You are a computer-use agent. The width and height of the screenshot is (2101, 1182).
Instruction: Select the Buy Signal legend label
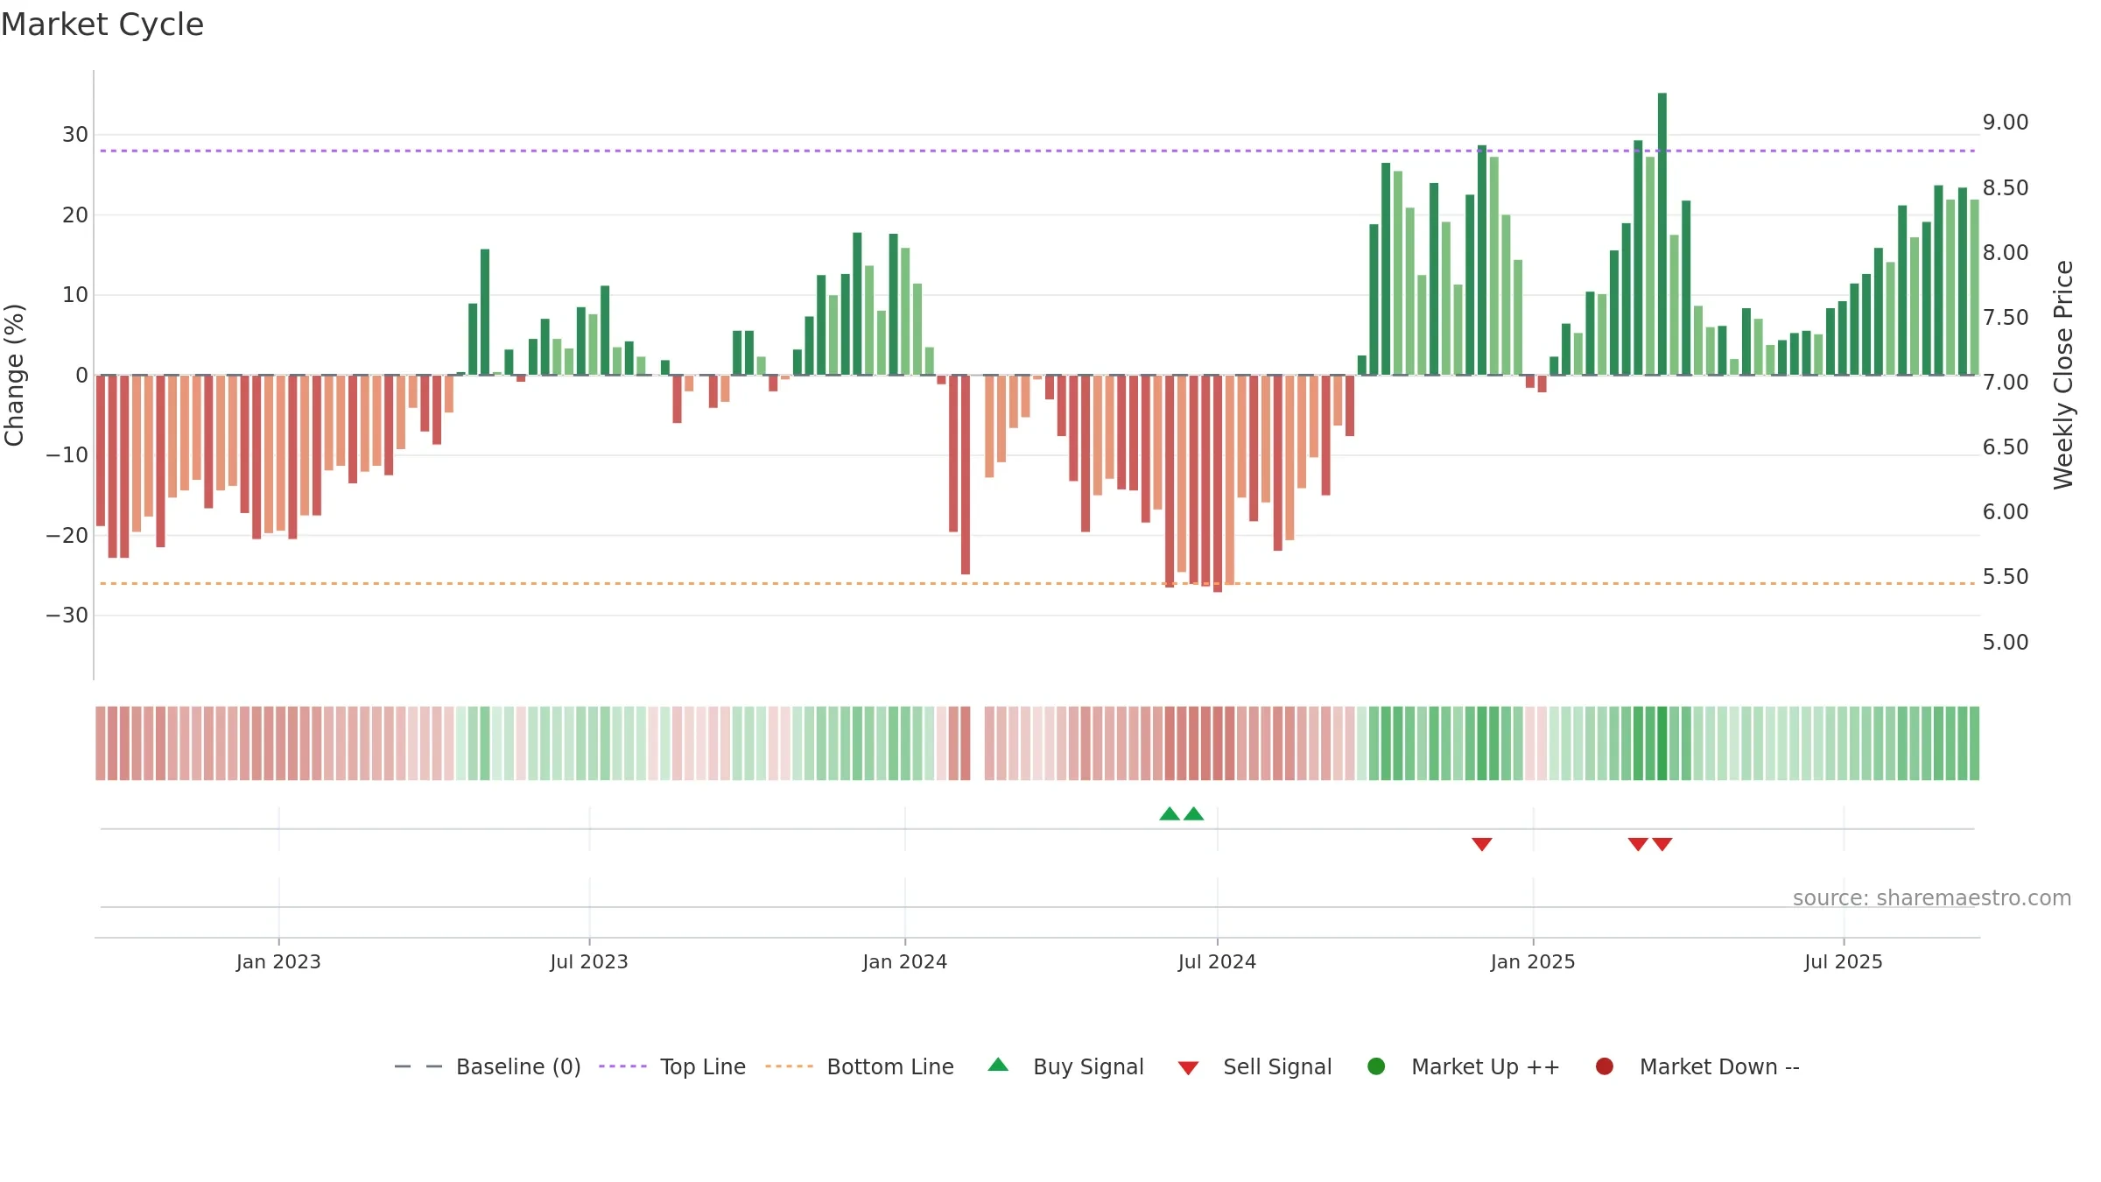(1088, 1067)
